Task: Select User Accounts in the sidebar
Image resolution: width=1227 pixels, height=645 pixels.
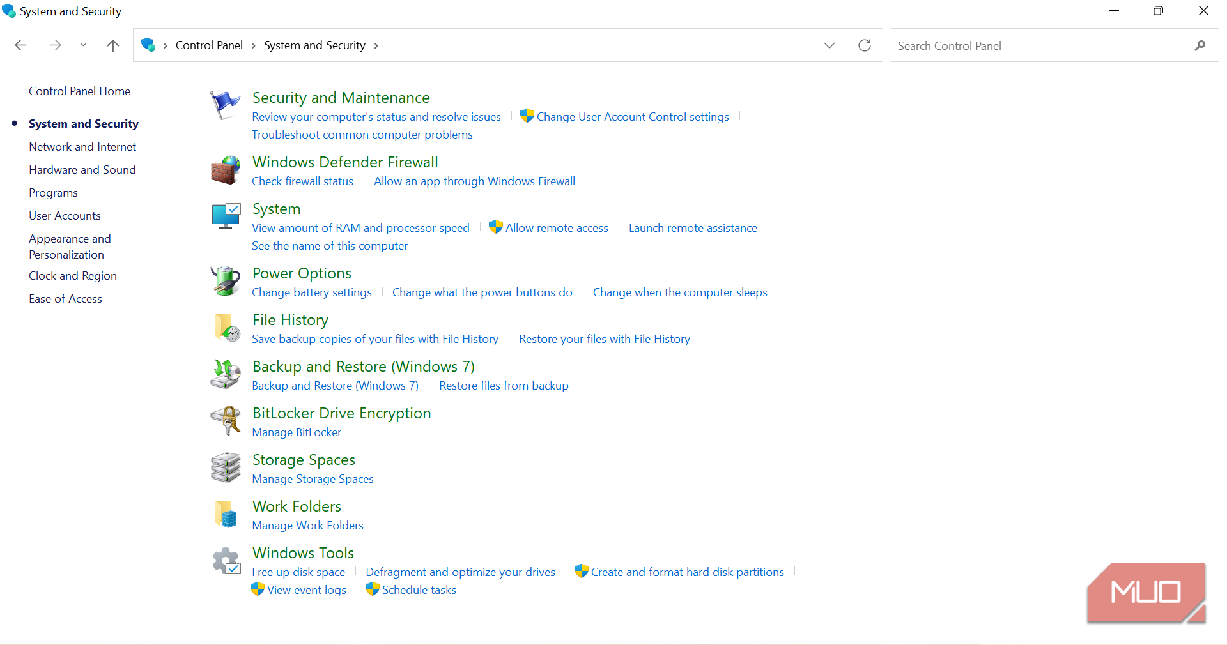Action: 65,216
